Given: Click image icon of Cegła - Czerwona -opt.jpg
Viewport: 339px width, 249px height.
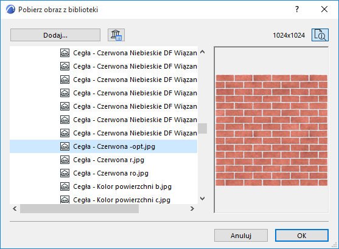Looking at the screenshot, I should [65, 146].
